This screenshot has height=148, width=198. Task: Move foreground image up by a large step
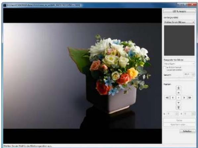[178, 88]
